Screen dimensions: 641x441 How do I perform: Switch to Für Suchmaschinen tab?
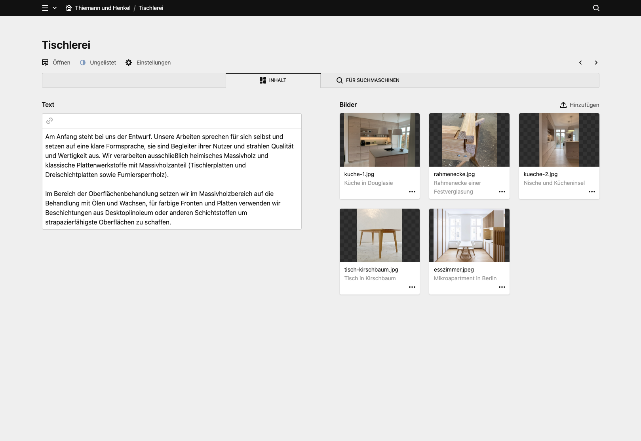[368, 80]
